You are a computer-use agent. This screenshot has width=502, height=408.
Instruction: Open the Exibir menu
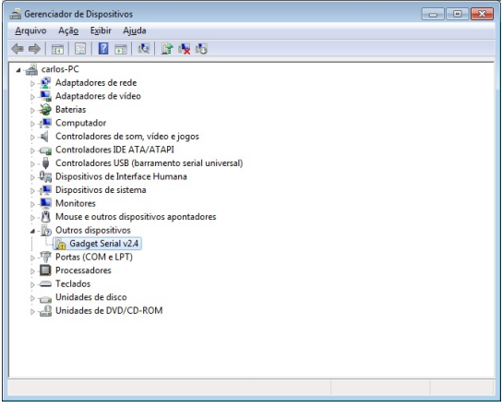tap(101, 30)
